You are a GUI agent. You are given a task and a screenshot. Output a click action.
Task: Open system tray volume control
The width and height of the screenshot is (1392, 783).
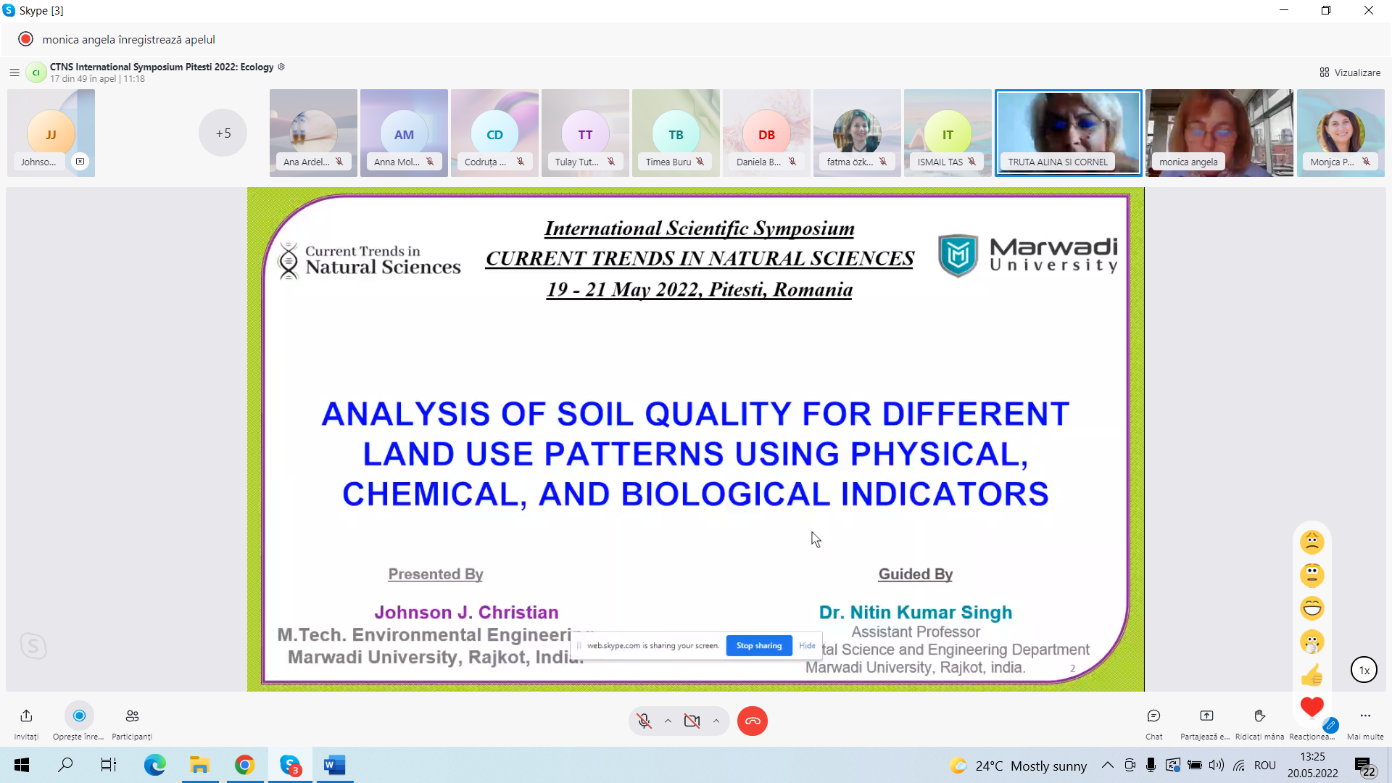[x=1217, y=765]
